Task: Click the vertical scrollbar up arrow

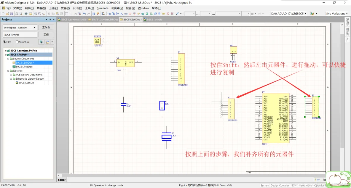Action: tap(342, 25)
